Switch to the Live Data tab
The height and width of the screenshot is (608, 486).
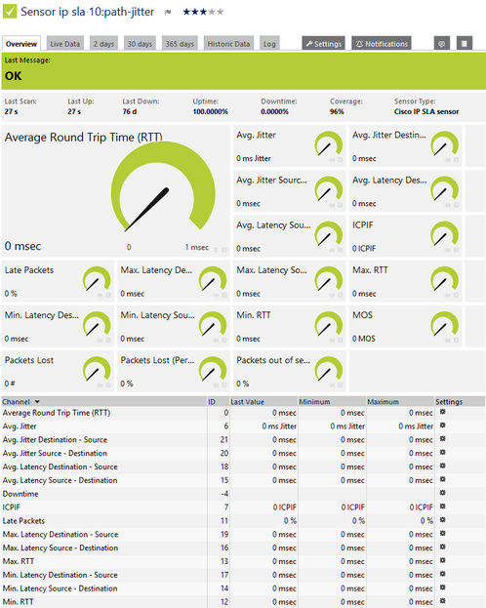(64, 43)
